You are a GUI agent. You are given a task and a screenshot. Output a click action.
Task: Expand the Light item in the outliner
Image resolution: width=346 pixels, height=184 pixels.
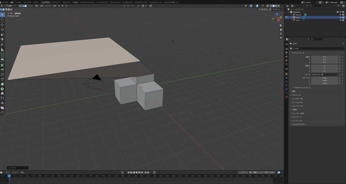(291, 20)
